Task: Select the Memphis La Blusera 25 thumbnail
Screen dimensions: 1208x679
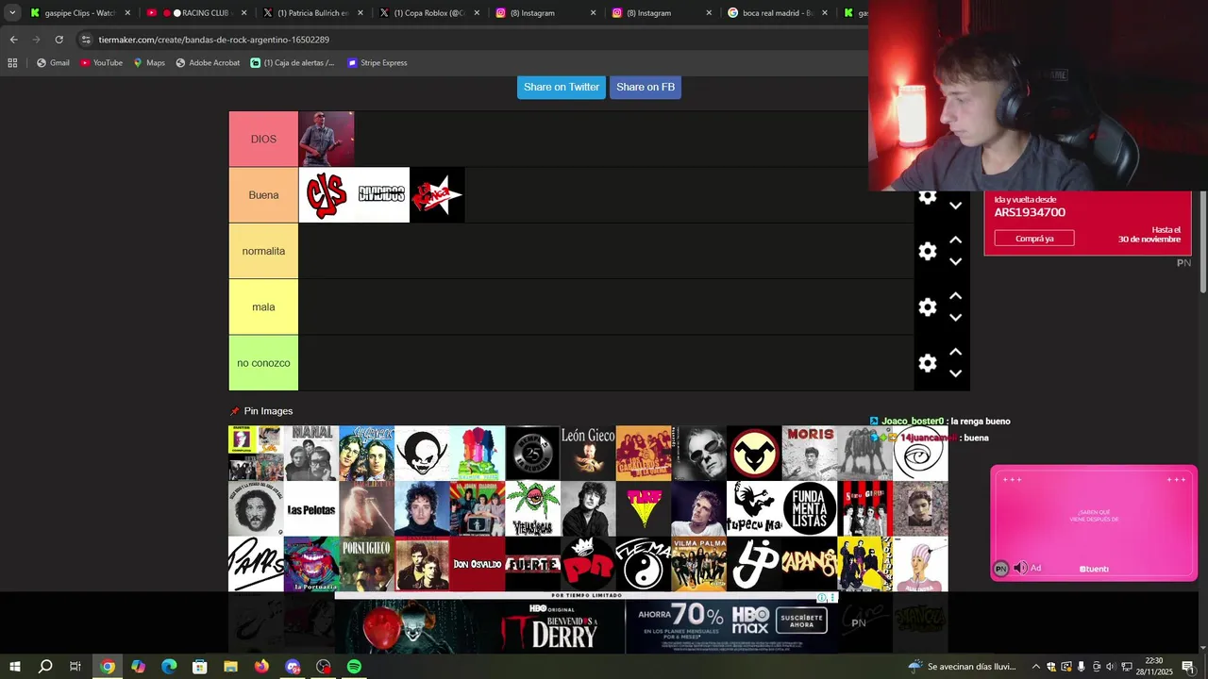Action: click(x=532, y=453)
